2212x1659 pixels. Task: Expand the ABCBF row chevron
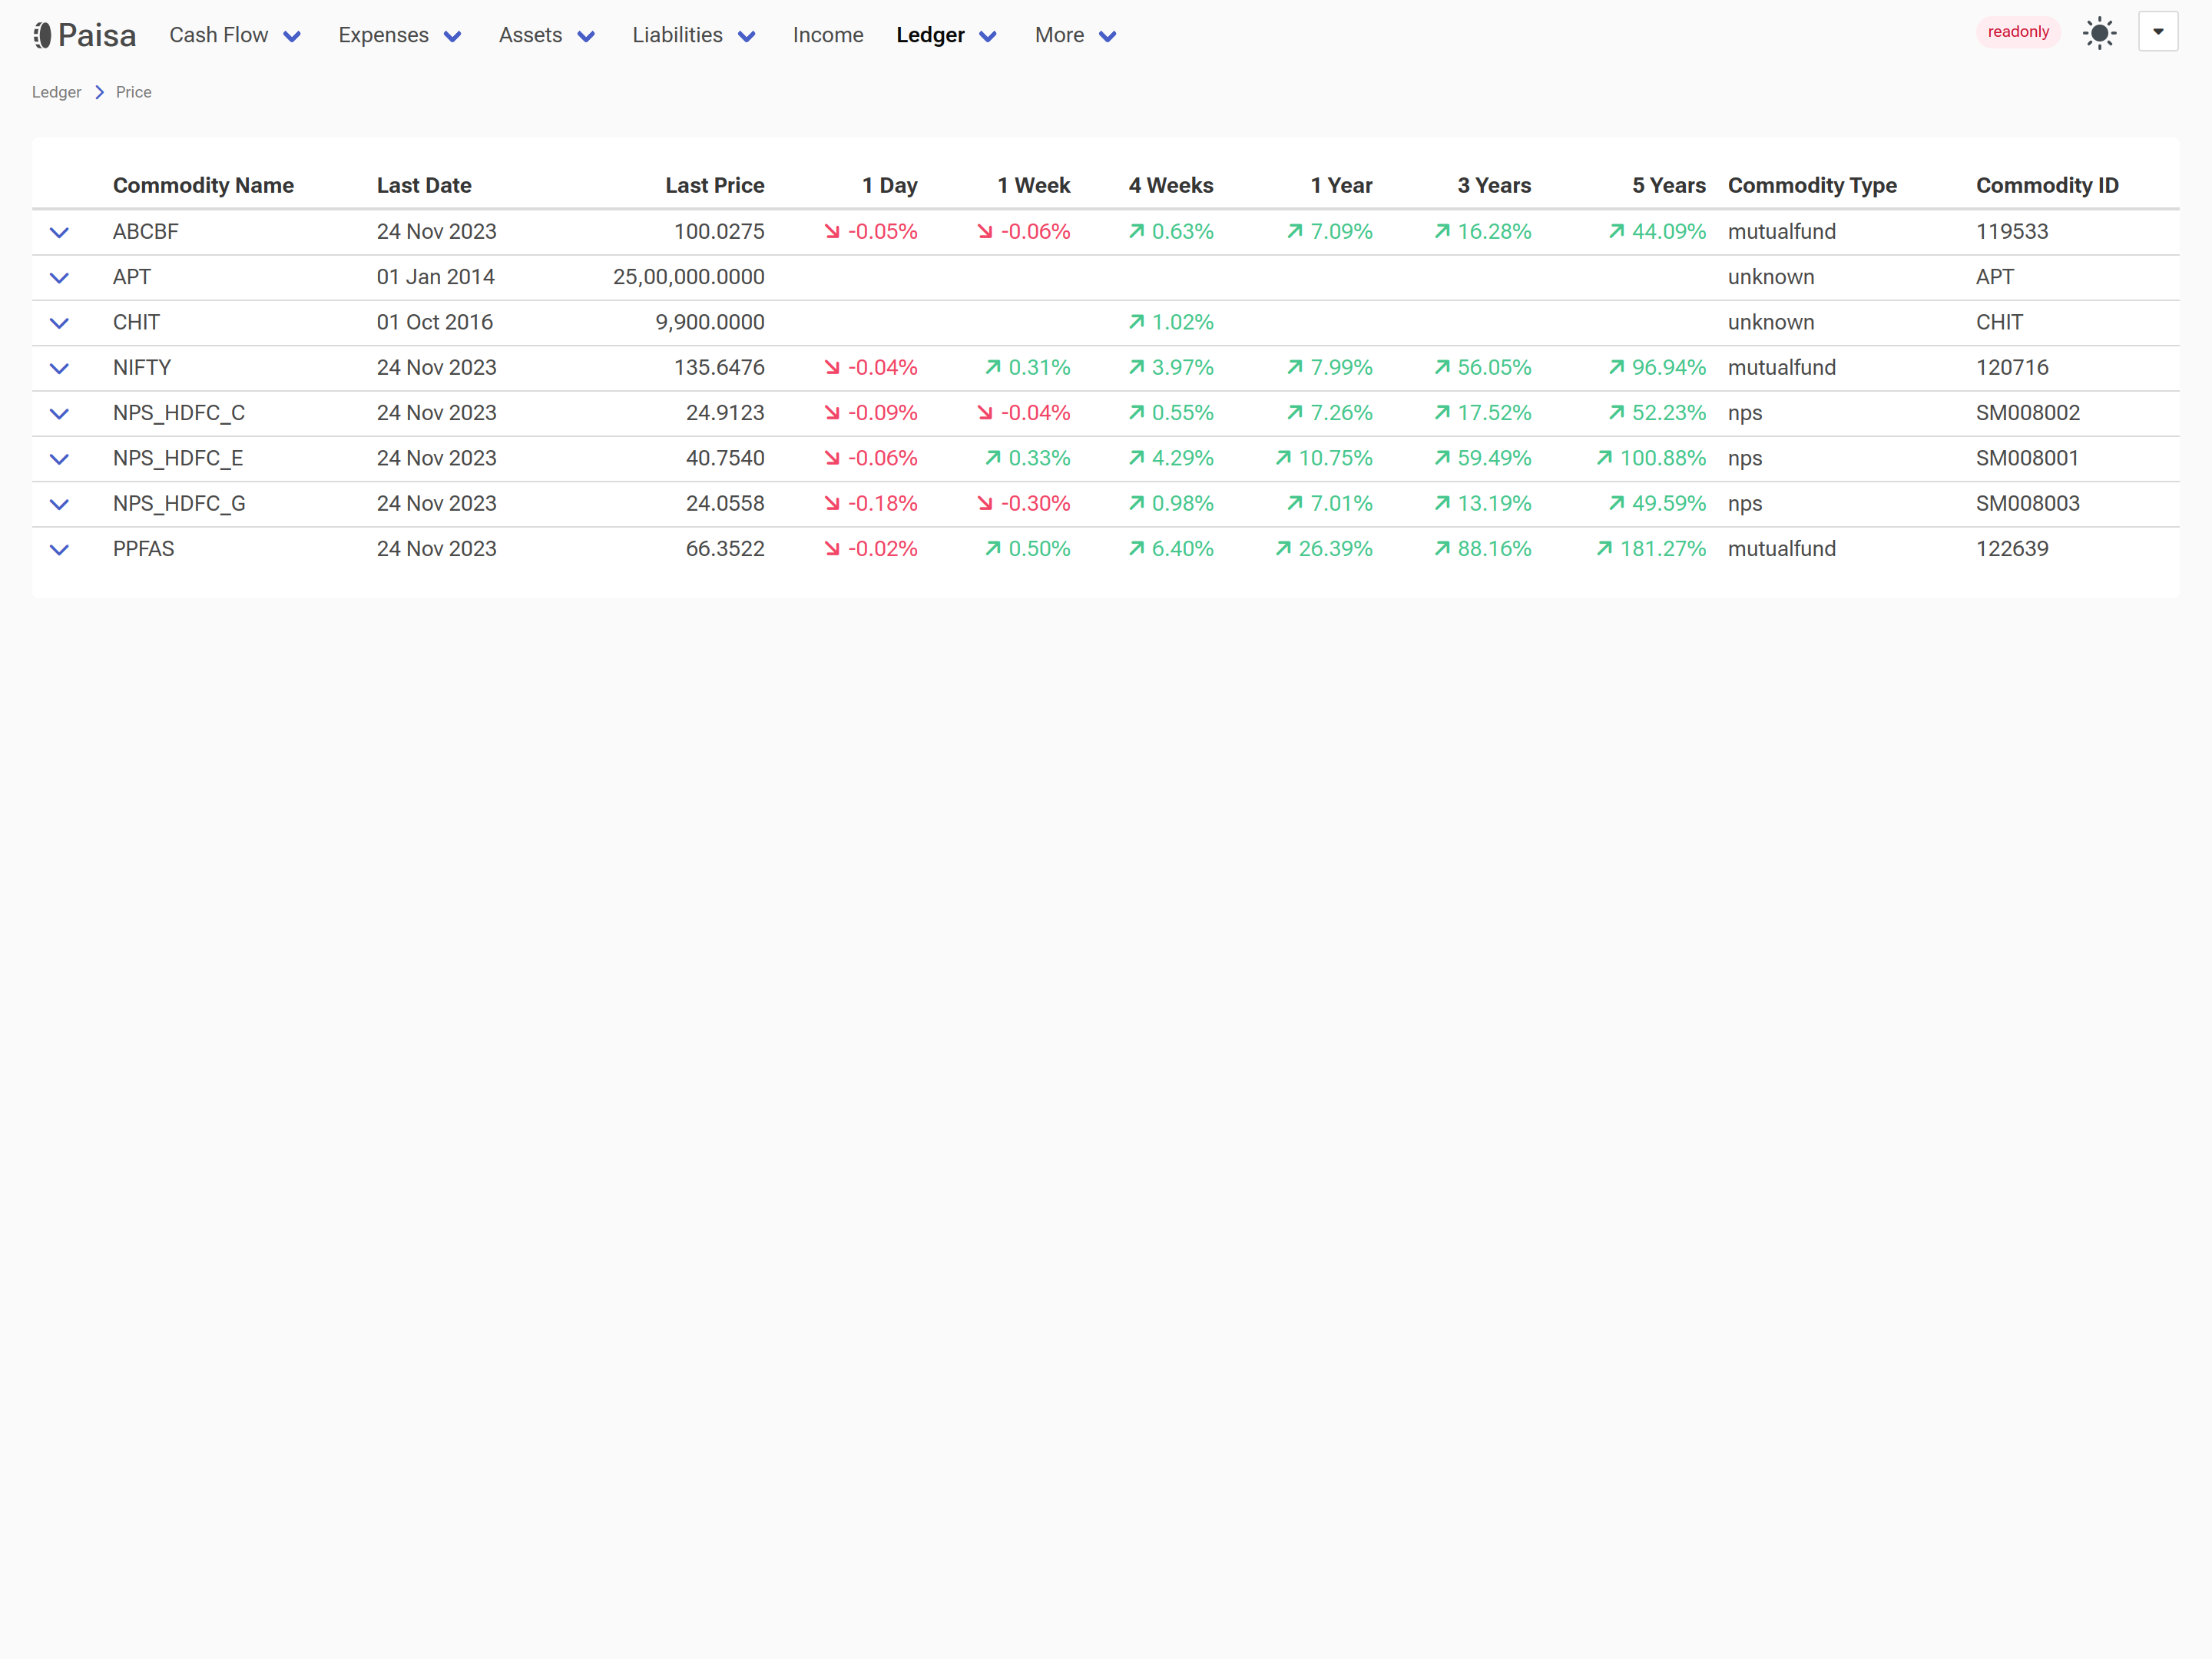click(x=59, y=232)
